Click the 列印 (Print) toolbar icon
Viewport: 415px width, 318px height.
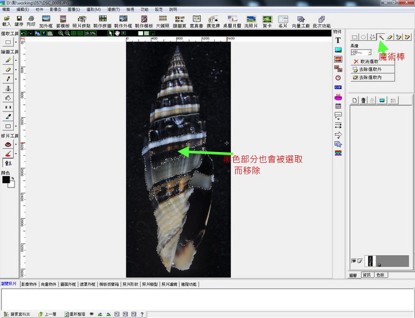tap(29, 21)
